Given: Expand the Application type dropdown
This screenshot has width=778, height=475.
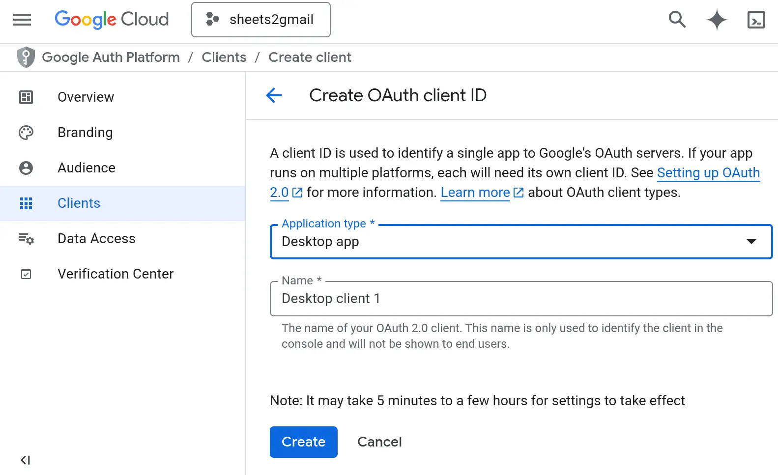Looking at the screenshot, I should click(511, 242).
